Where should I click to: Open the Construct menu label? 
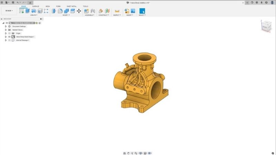tap(103, 15)
